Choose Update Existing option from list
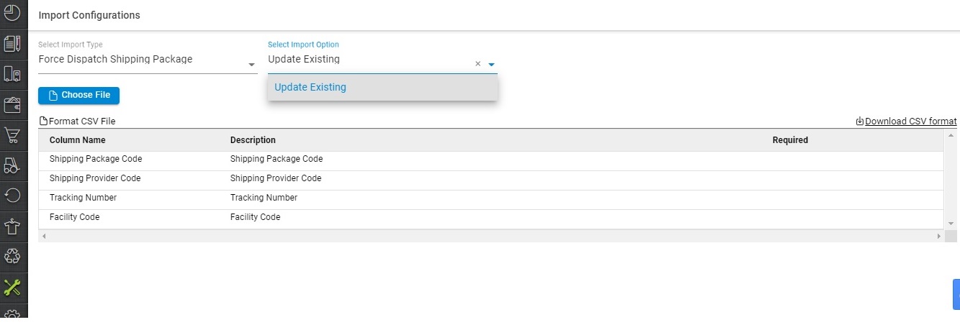960x330 pixels. pos(382,87)
